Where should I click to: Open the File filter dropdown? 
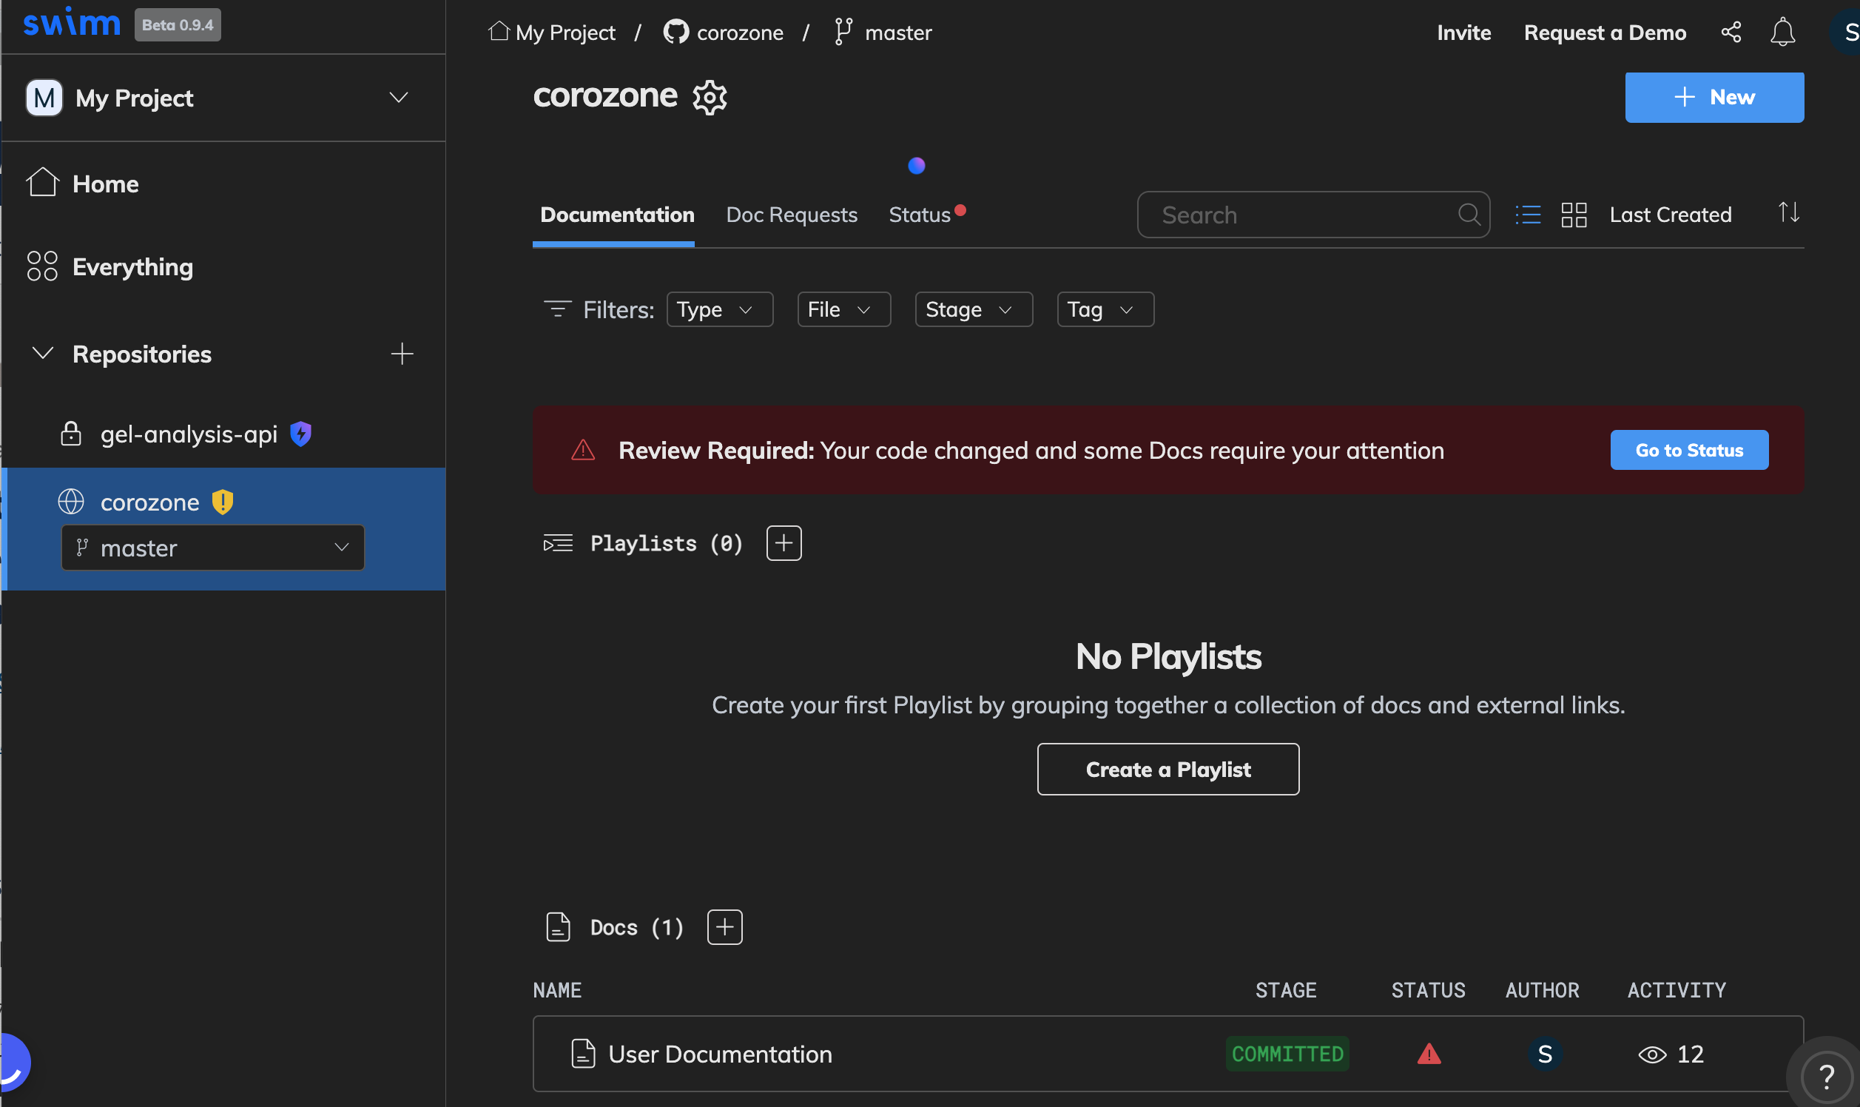point(843,309)
